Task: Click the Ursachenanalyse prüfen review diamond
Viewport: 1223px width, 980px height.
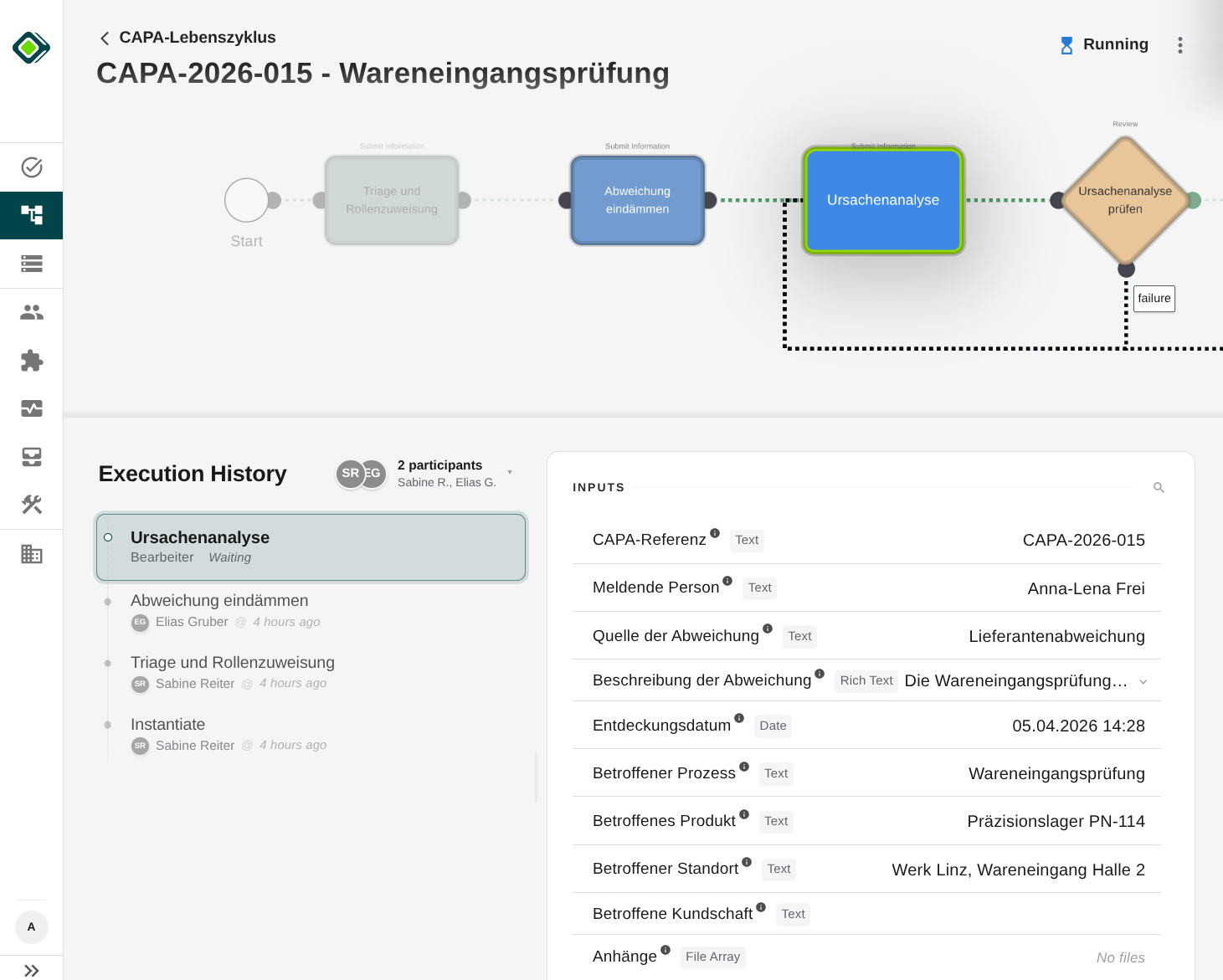Action: 1125,200
